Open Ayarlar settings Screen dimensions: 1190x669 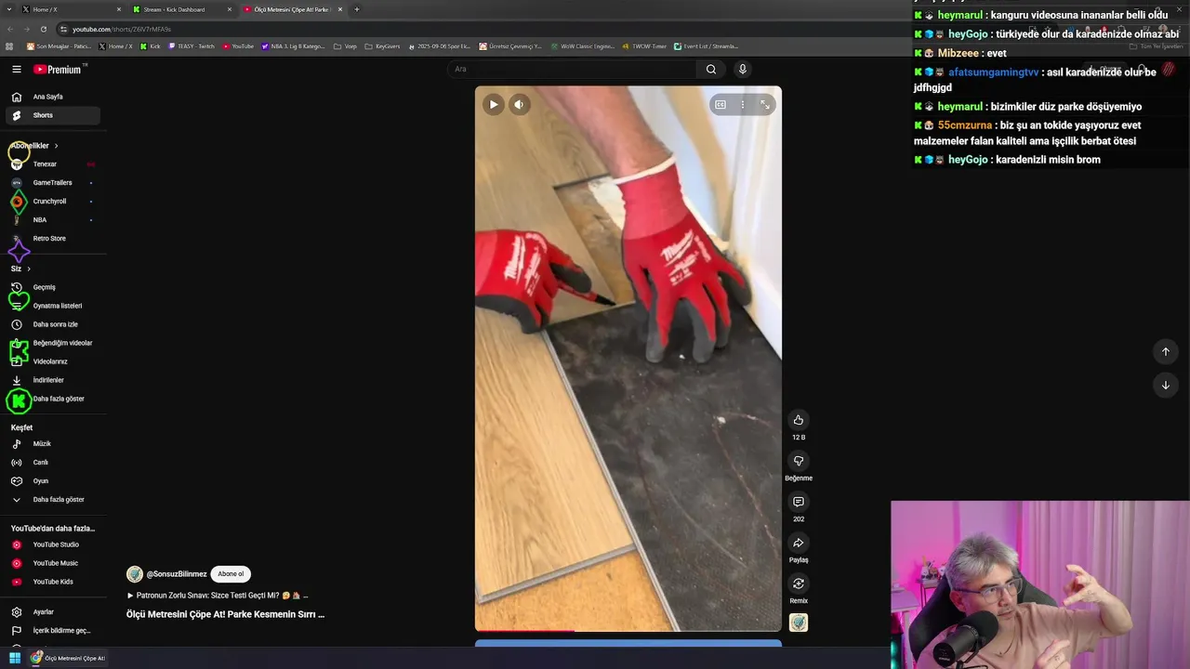52,612
